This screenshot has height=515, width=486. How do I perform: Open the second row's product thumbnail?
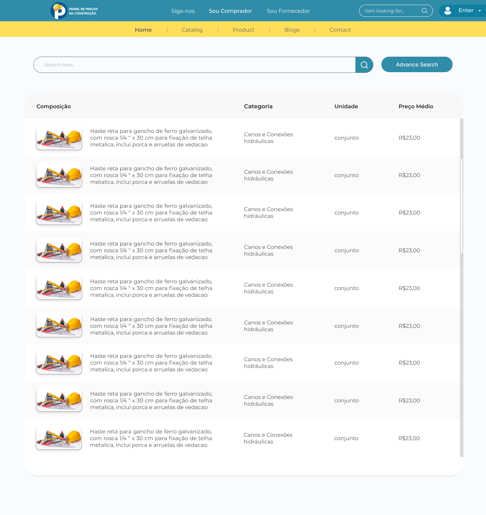59,175
